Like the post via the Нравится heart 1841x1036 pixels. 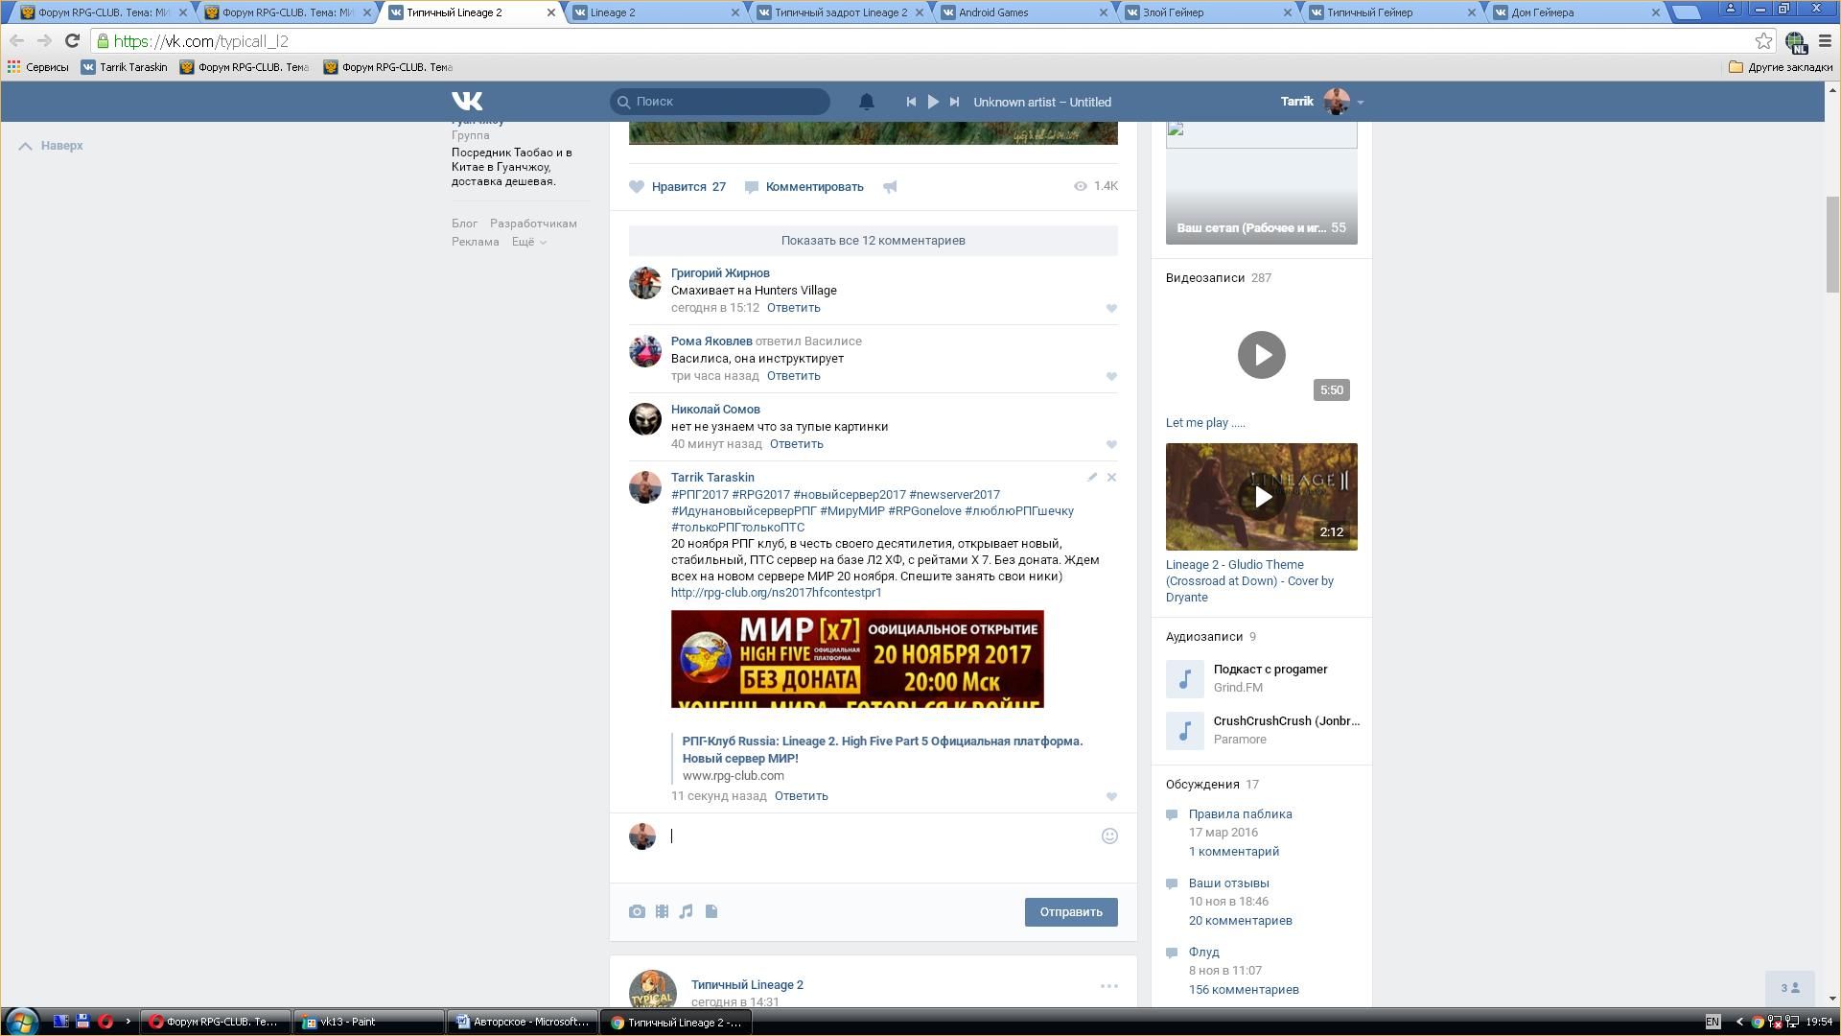point(637,187)
